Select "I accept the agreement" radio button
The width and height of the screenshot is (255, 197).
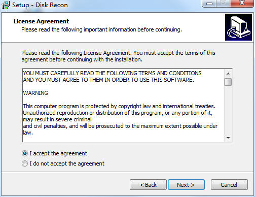click(25, 153)
